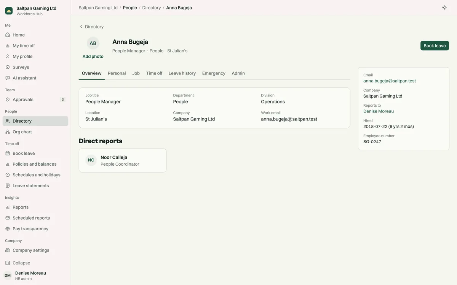The image size is (457, 285).
Task: Open Noor Calleja direct report card
Action: 123,160
